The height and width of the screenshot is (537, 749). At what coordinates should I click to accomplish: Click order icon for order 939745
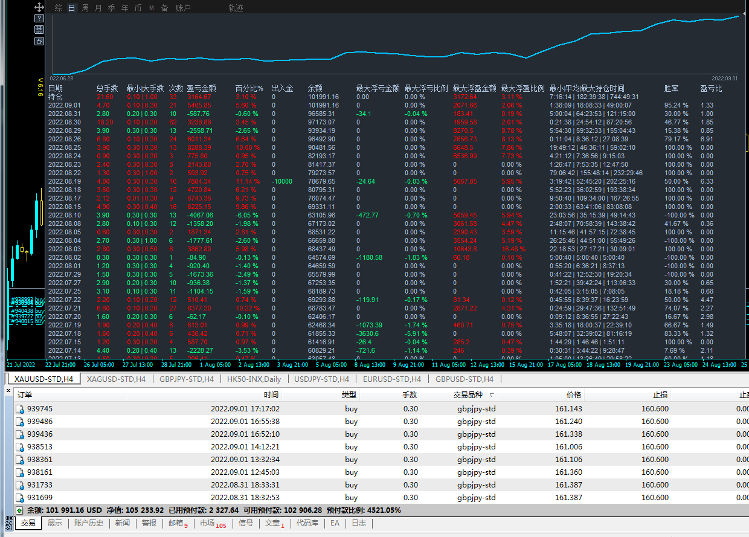(x=20, y=409)
